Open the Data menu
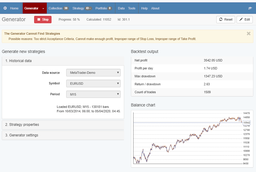 [x=121, y=8]
